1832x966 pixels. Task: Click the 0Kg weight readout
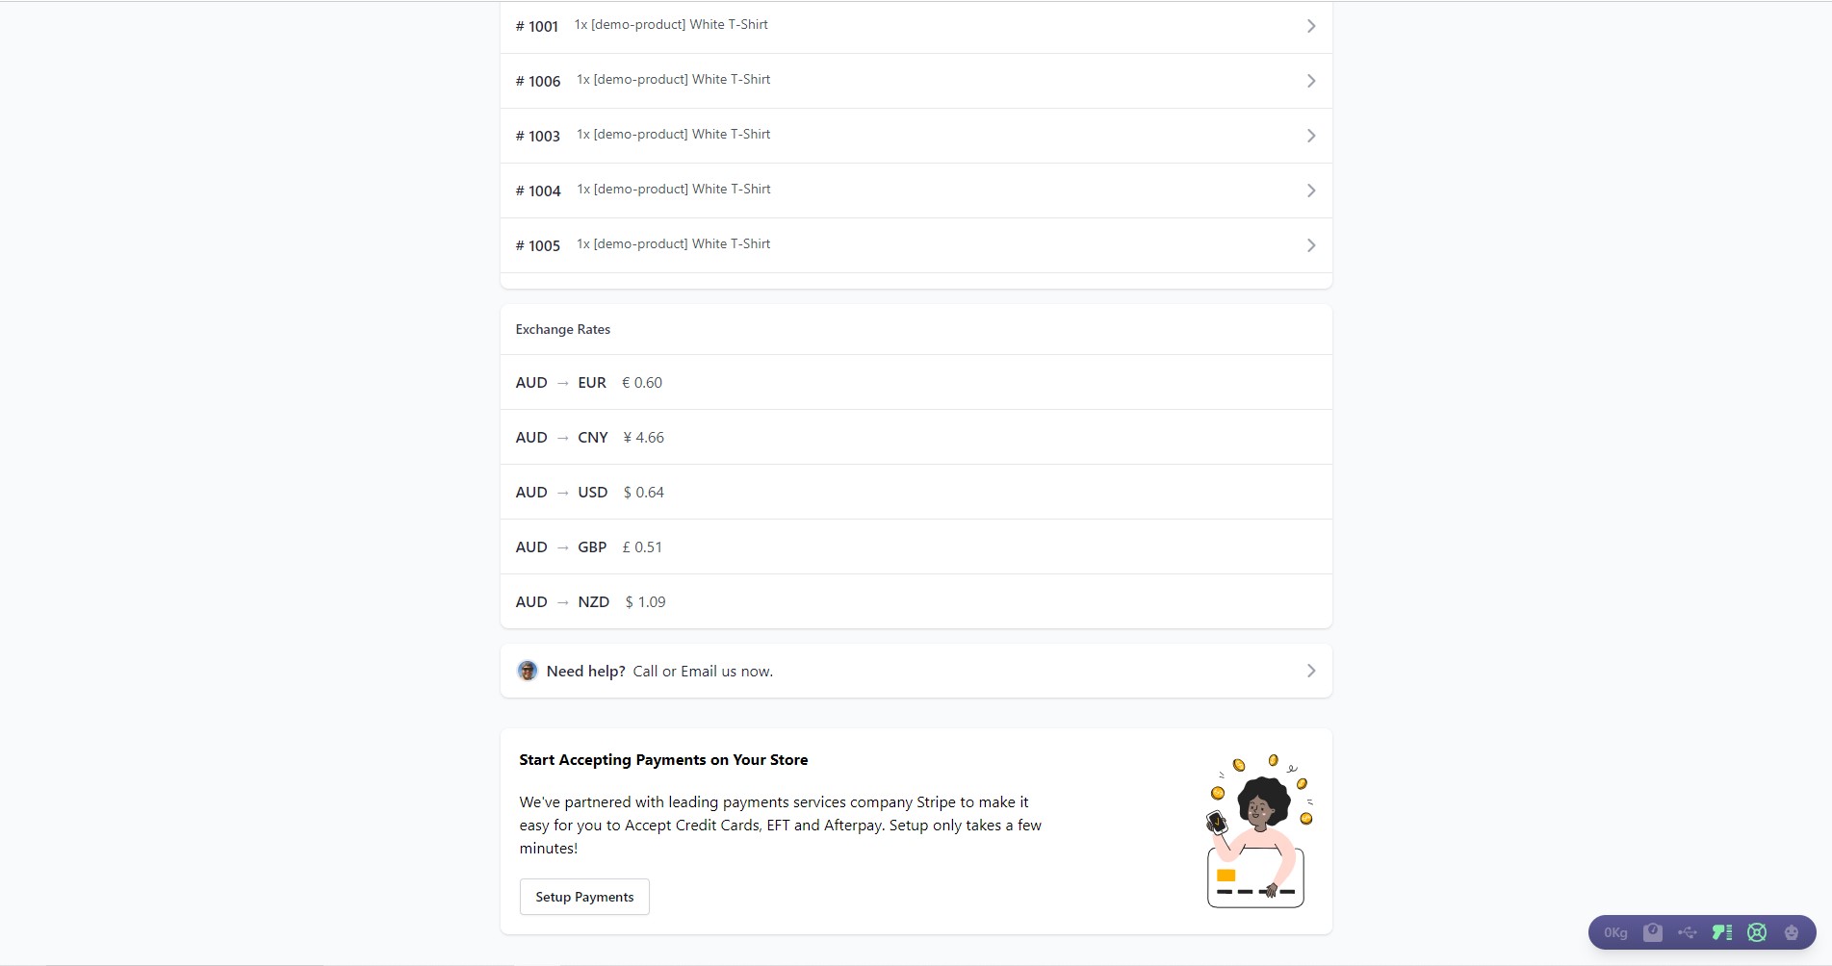coord(1615,932)
